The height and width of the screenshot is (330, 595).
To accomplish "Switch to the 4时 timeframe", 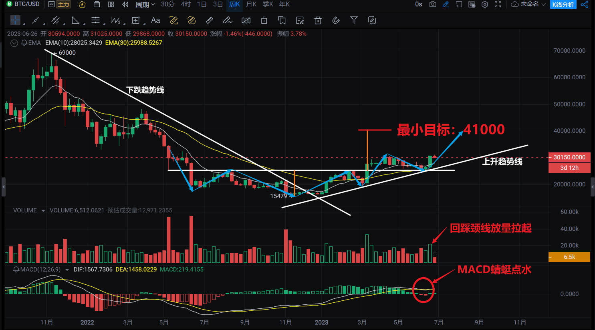I will [x=186, y=4].
